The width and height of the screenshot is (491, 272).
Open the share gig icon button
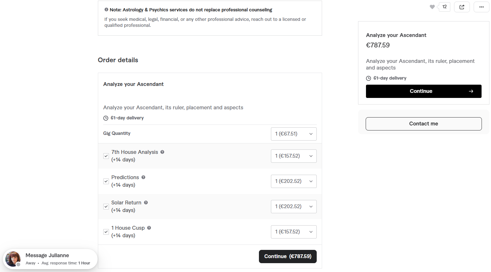(x=462, y=7)
